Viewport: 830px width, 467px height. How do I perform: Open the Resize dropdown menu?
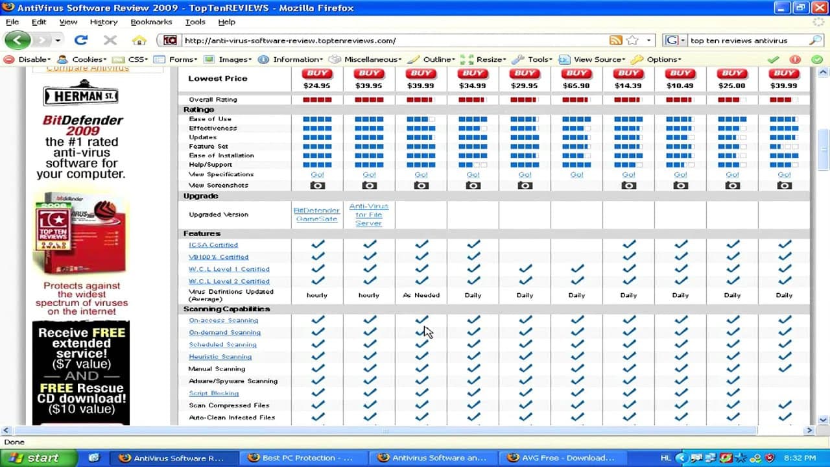(484, 59)
